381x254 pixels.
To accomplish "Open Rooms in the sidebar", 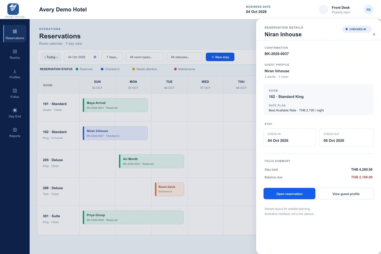I will coord(15,54).
